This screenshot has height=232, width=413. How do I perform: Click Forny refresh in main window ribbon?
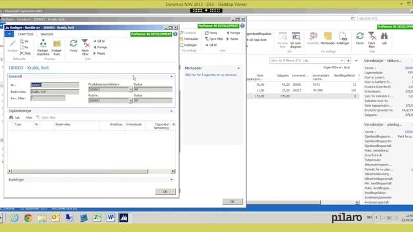coord(360,39)
